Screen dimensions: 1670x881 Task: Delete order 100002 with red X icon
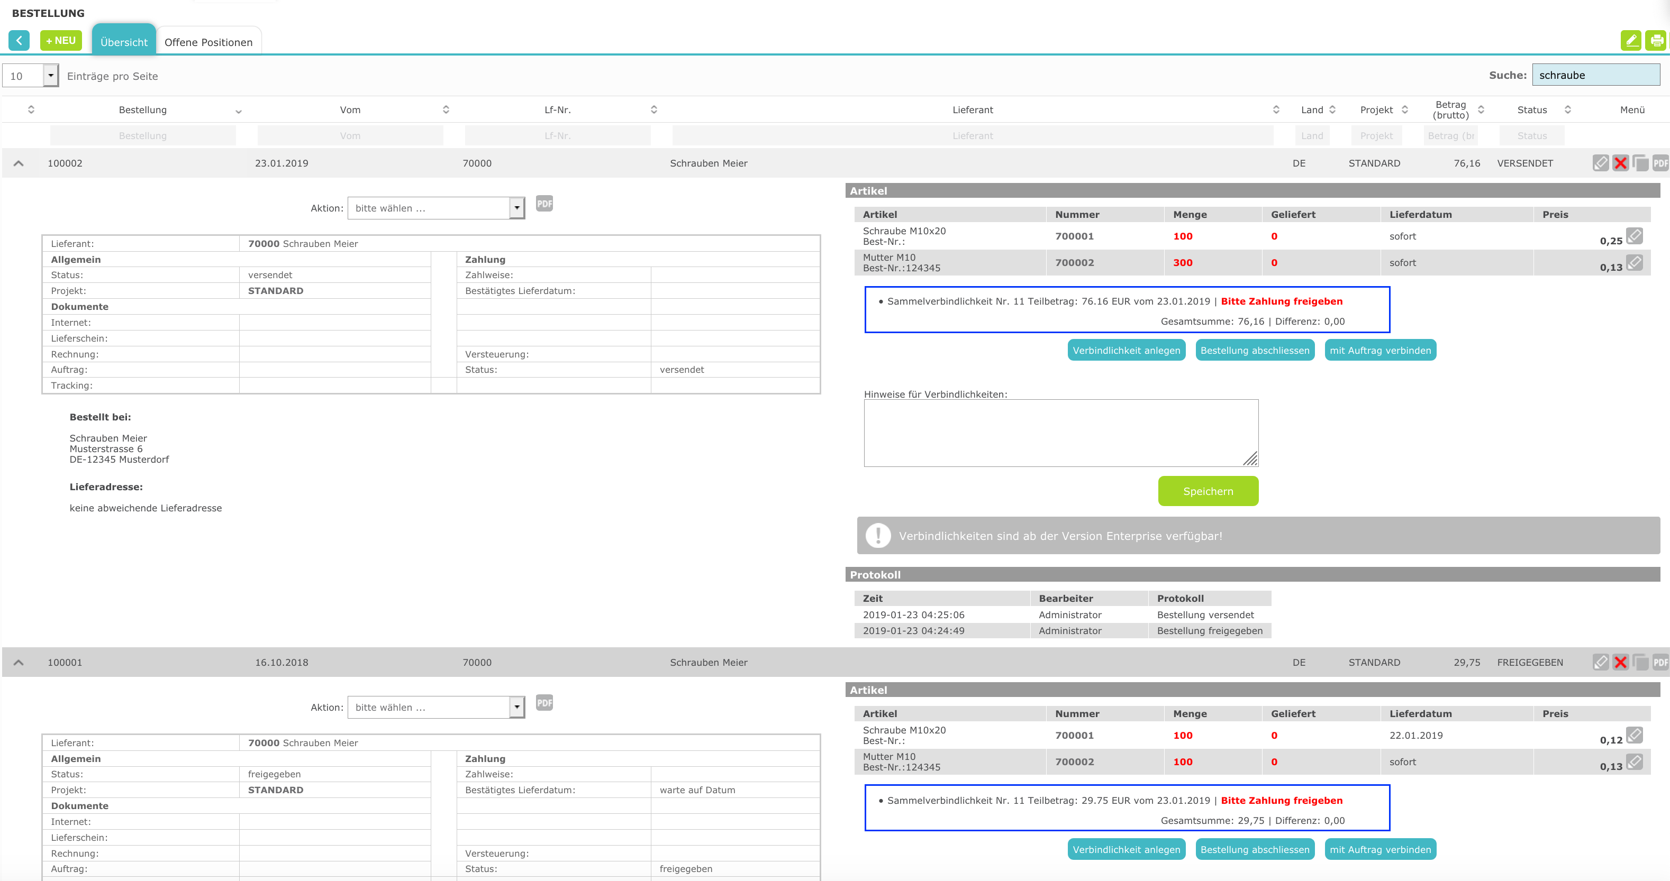(x=1620, y=163)
